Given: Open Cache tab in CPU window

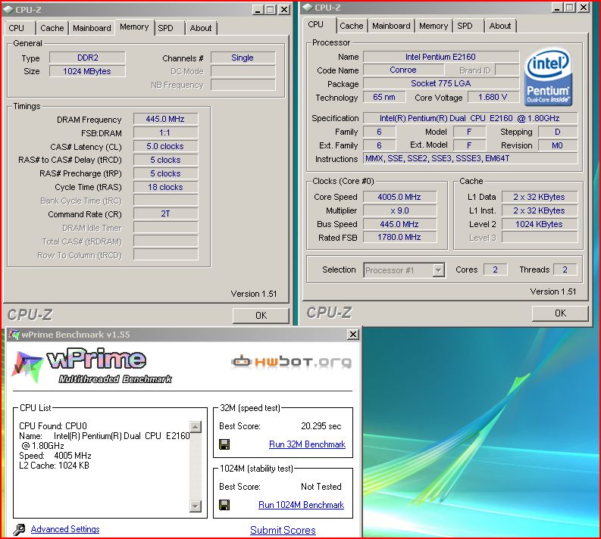Looking at the screenshot, I should [x=352, y=26].
